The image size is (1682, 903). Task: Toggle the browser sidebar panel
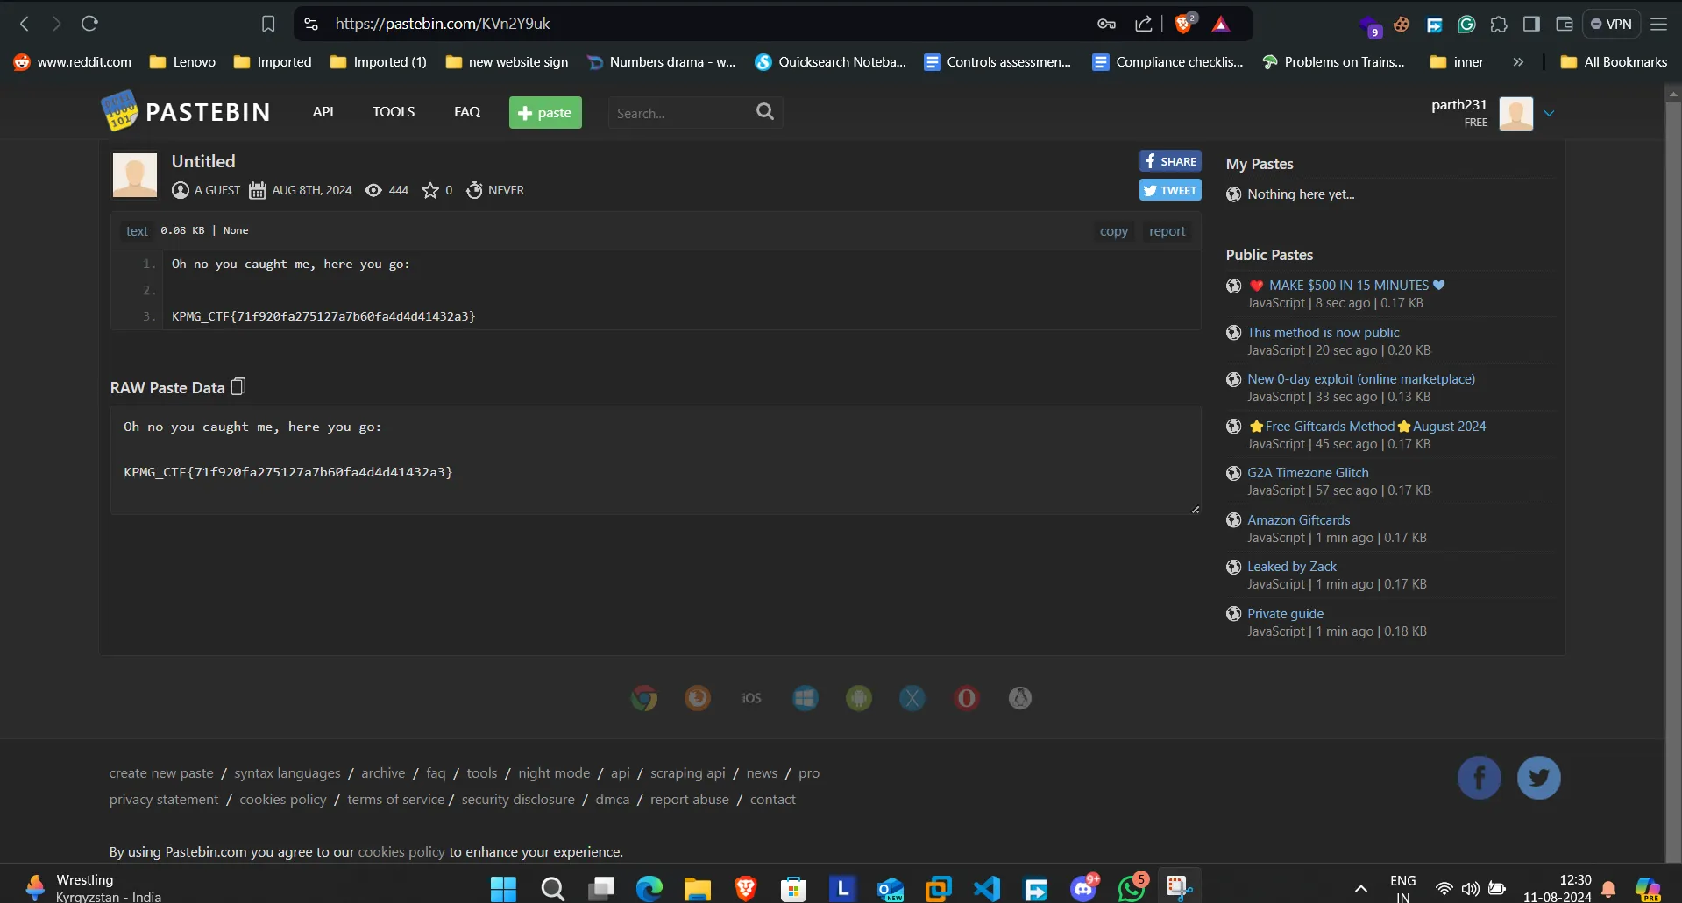pos(1531,24)
